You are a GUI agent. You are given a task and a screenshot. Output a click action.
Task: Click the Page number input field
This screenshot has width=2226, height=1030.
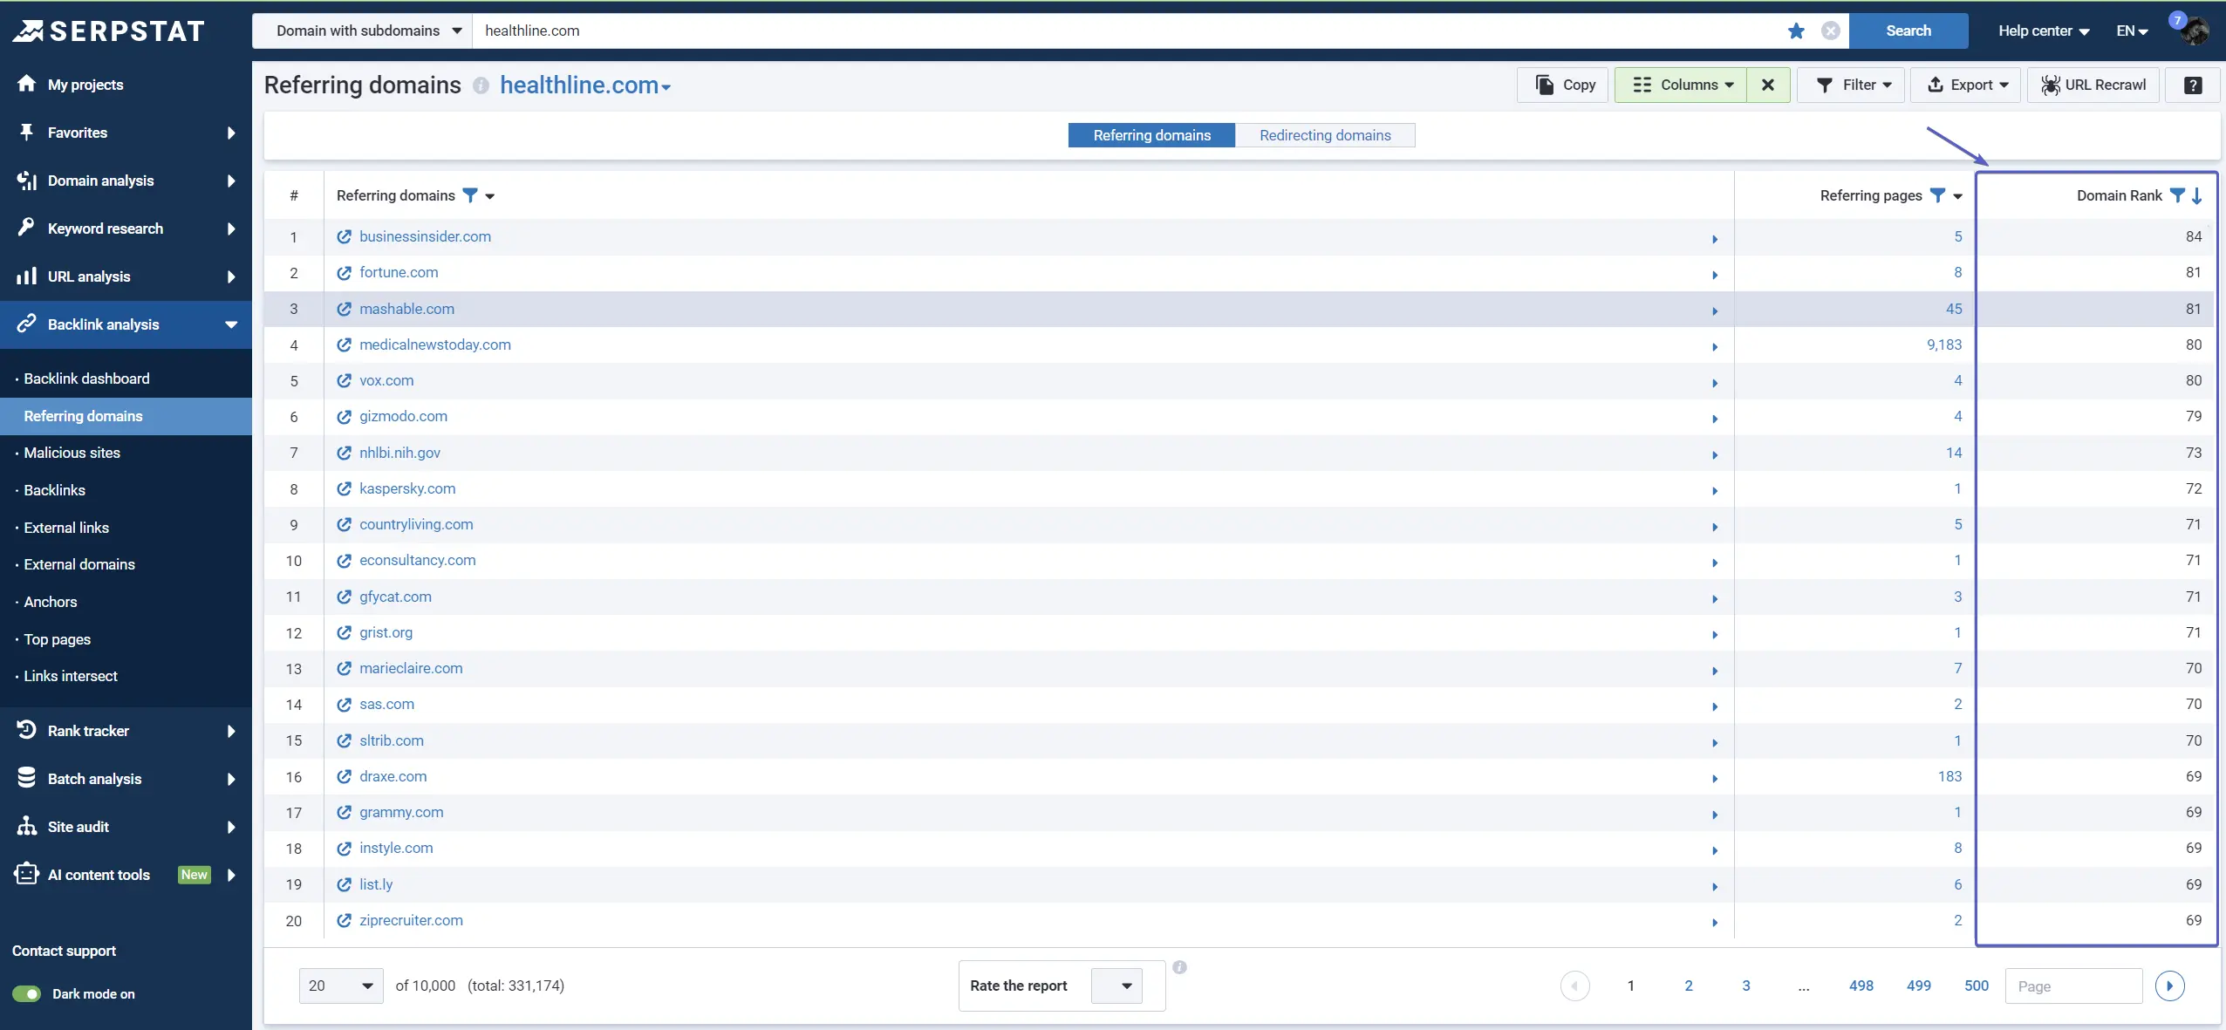pyautogui.click(x=2072, y=986)
